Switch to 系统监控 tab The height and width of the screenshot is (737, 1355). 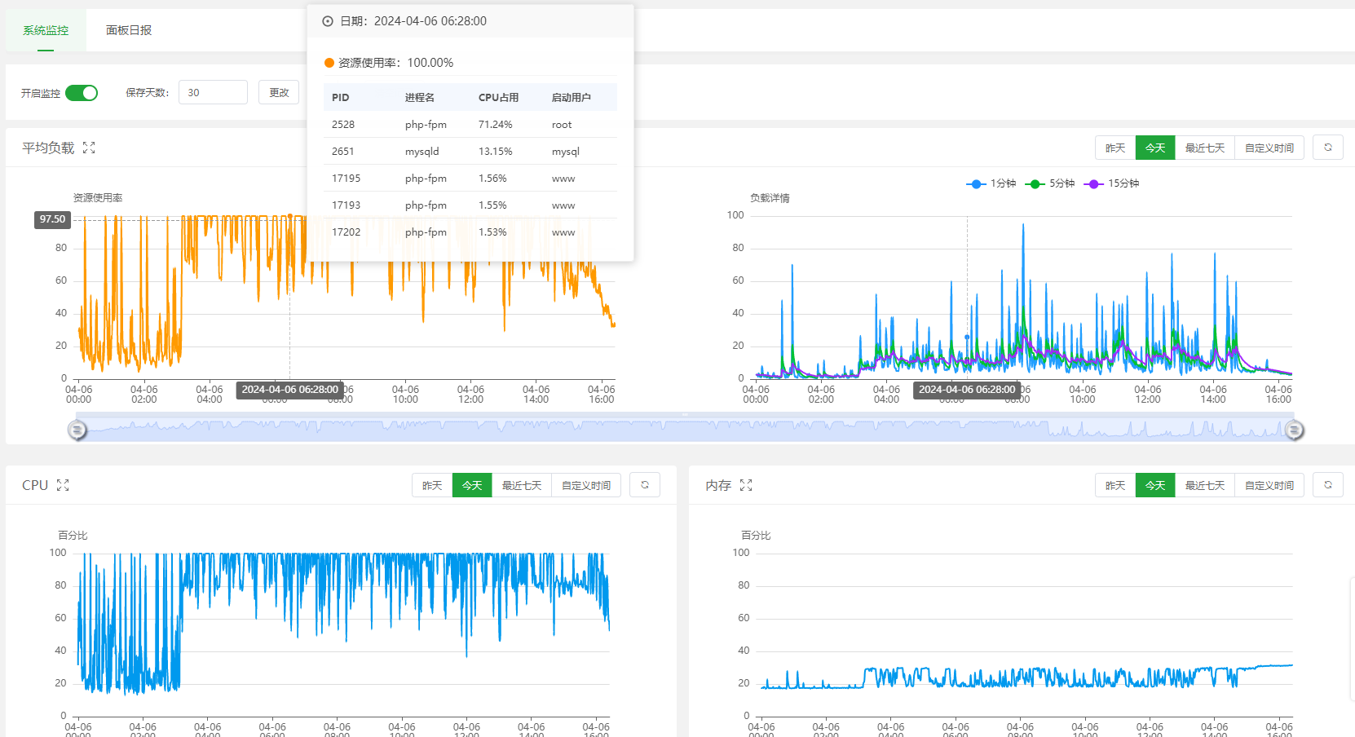46,30
